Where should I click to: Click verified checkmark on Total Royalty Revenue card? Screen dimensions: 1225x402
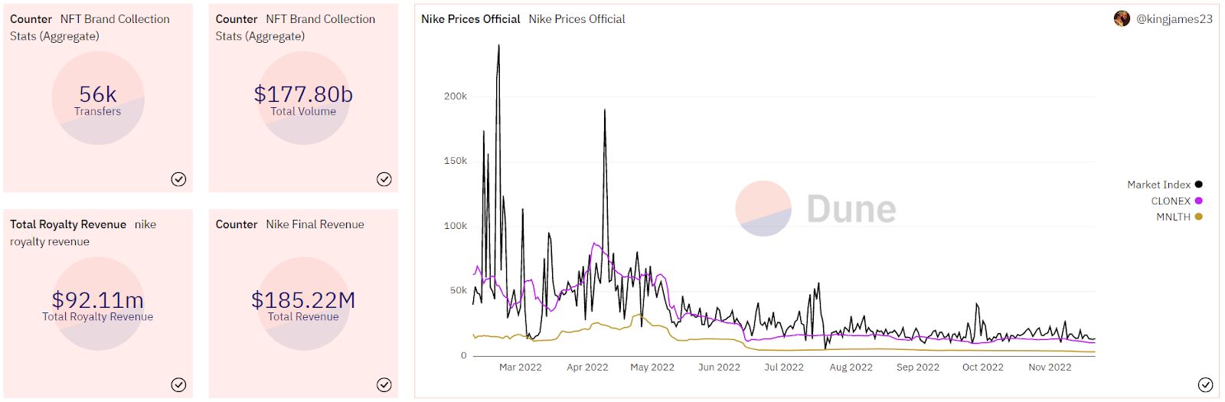(178, 384)
